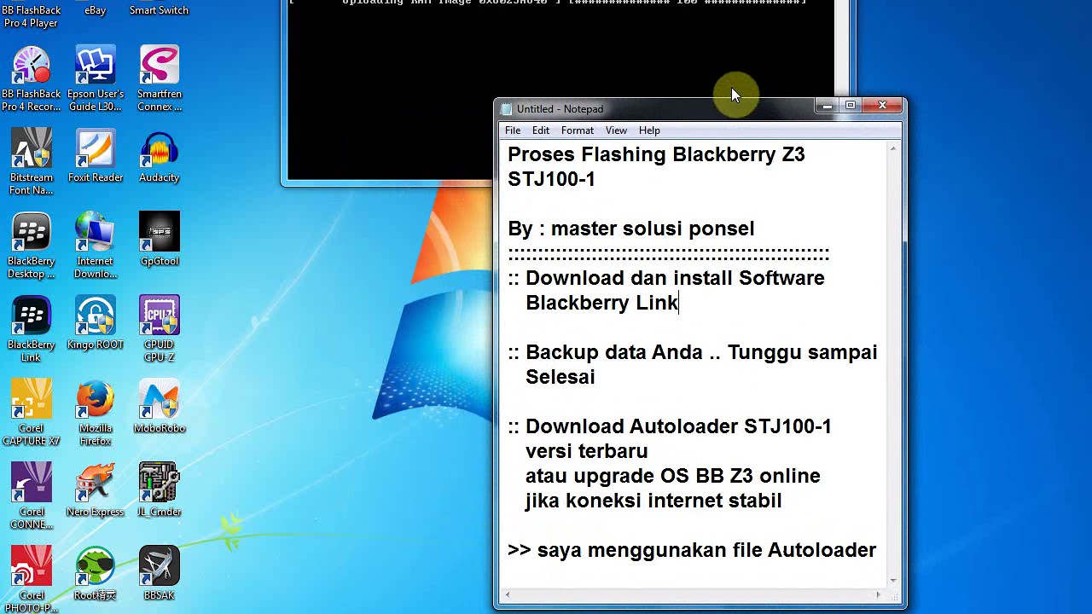Click line 'saya menggunakan file Autoloader'
Image resolution: width=1092 pixels, height=614 pixels.
tap(706, 550)
